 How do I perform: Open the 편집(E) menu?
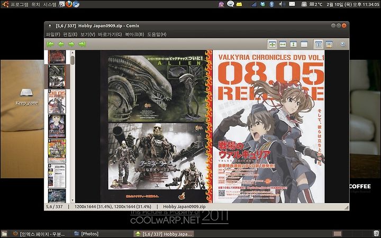click(x=70, y=34)
